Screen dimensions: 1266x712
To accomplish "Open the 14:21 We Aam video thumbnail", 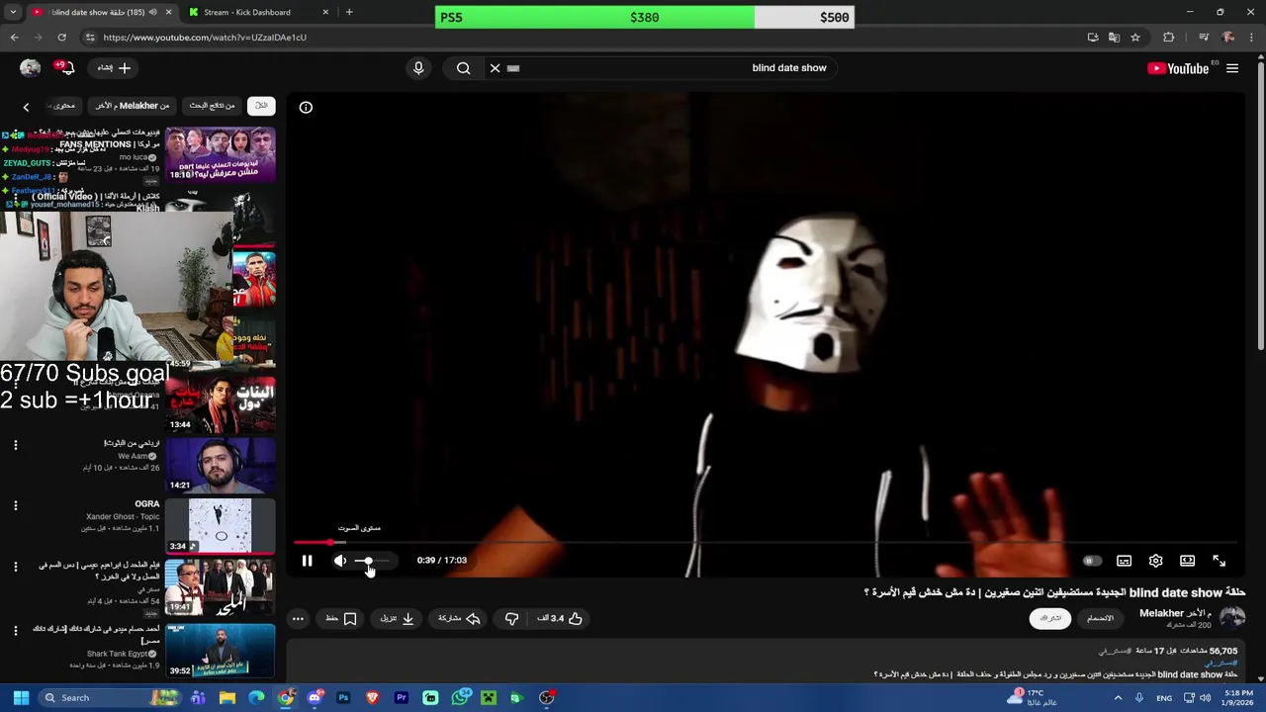I will click(x=220, y=465).
